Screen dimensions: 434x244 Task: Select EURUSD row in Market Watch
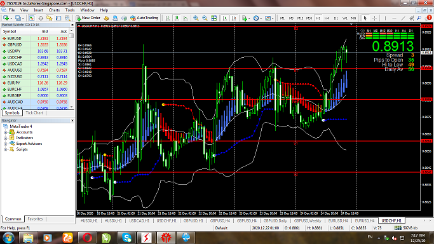click(x=35, y=39)
